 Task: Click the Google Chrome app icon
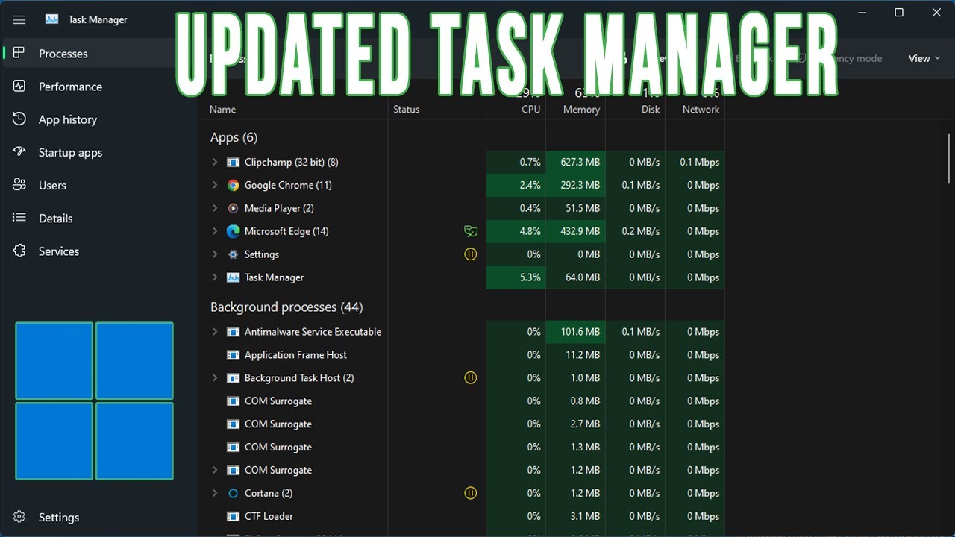click(x=233, y=185)
